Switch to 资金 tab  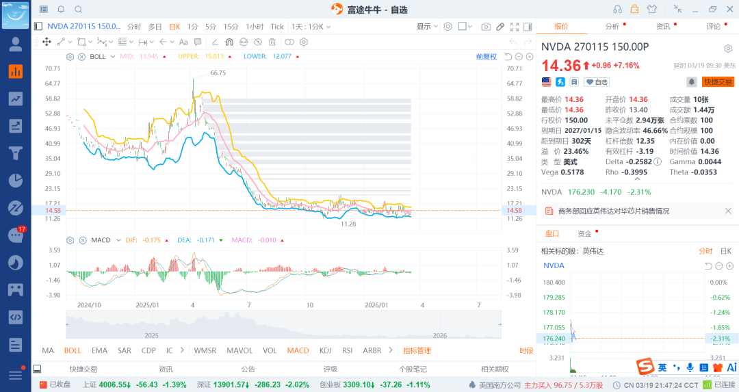point(584,234)
